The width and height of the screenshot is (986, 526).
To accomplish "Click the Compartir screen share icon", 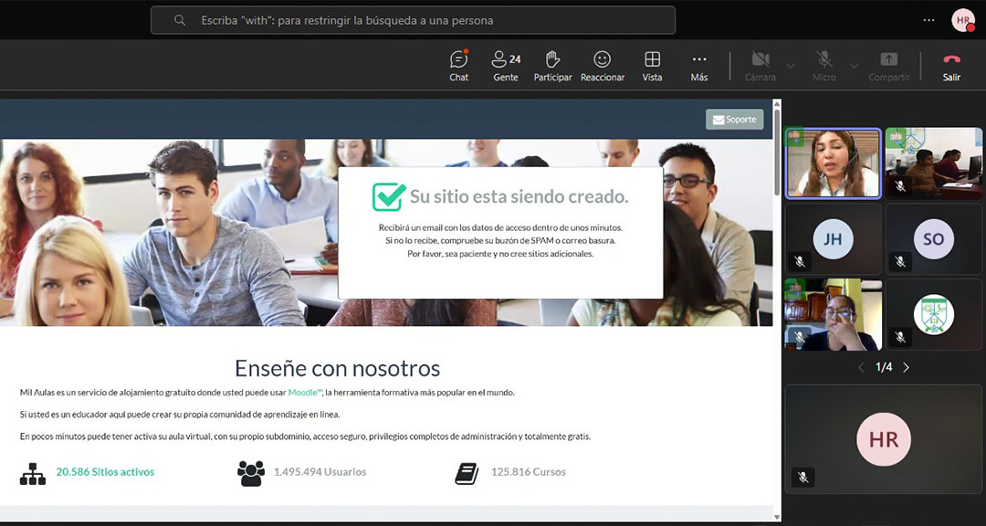I will tap(888, 65).
